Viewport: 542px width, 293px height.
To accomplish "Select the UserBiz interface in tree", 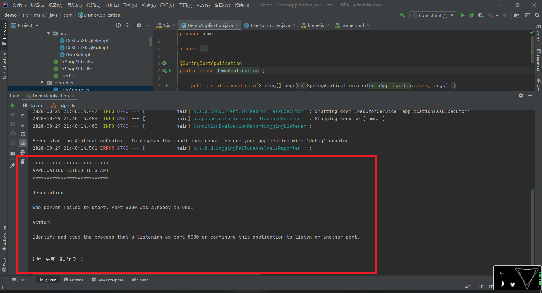I will [67, 76].
